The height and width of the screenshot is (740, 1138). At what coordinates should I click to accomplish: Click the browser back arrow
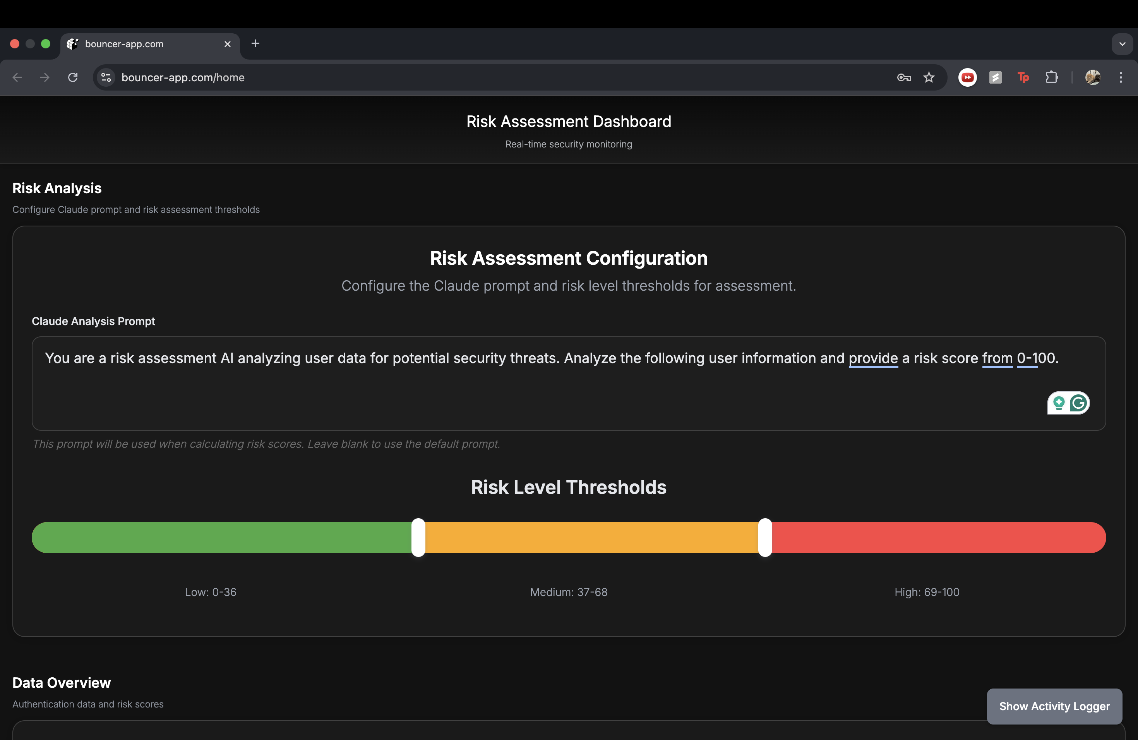(x=18, y=77)
